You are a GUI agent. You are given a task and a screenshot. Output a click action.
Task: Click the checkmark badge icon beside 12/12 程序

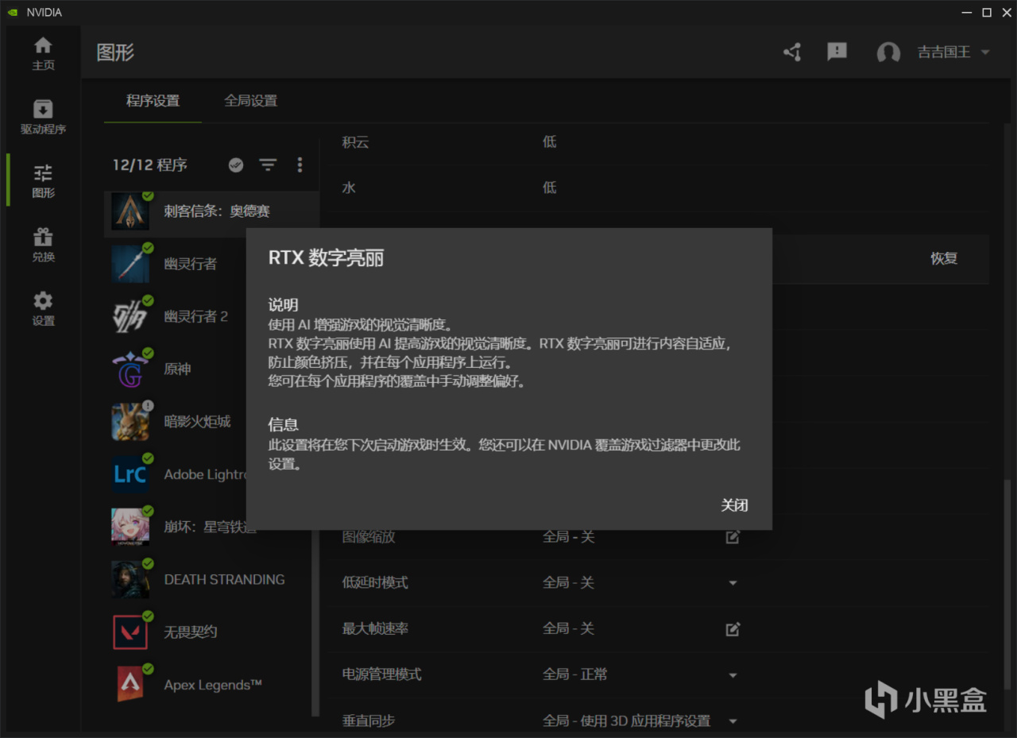coord(236,164)
